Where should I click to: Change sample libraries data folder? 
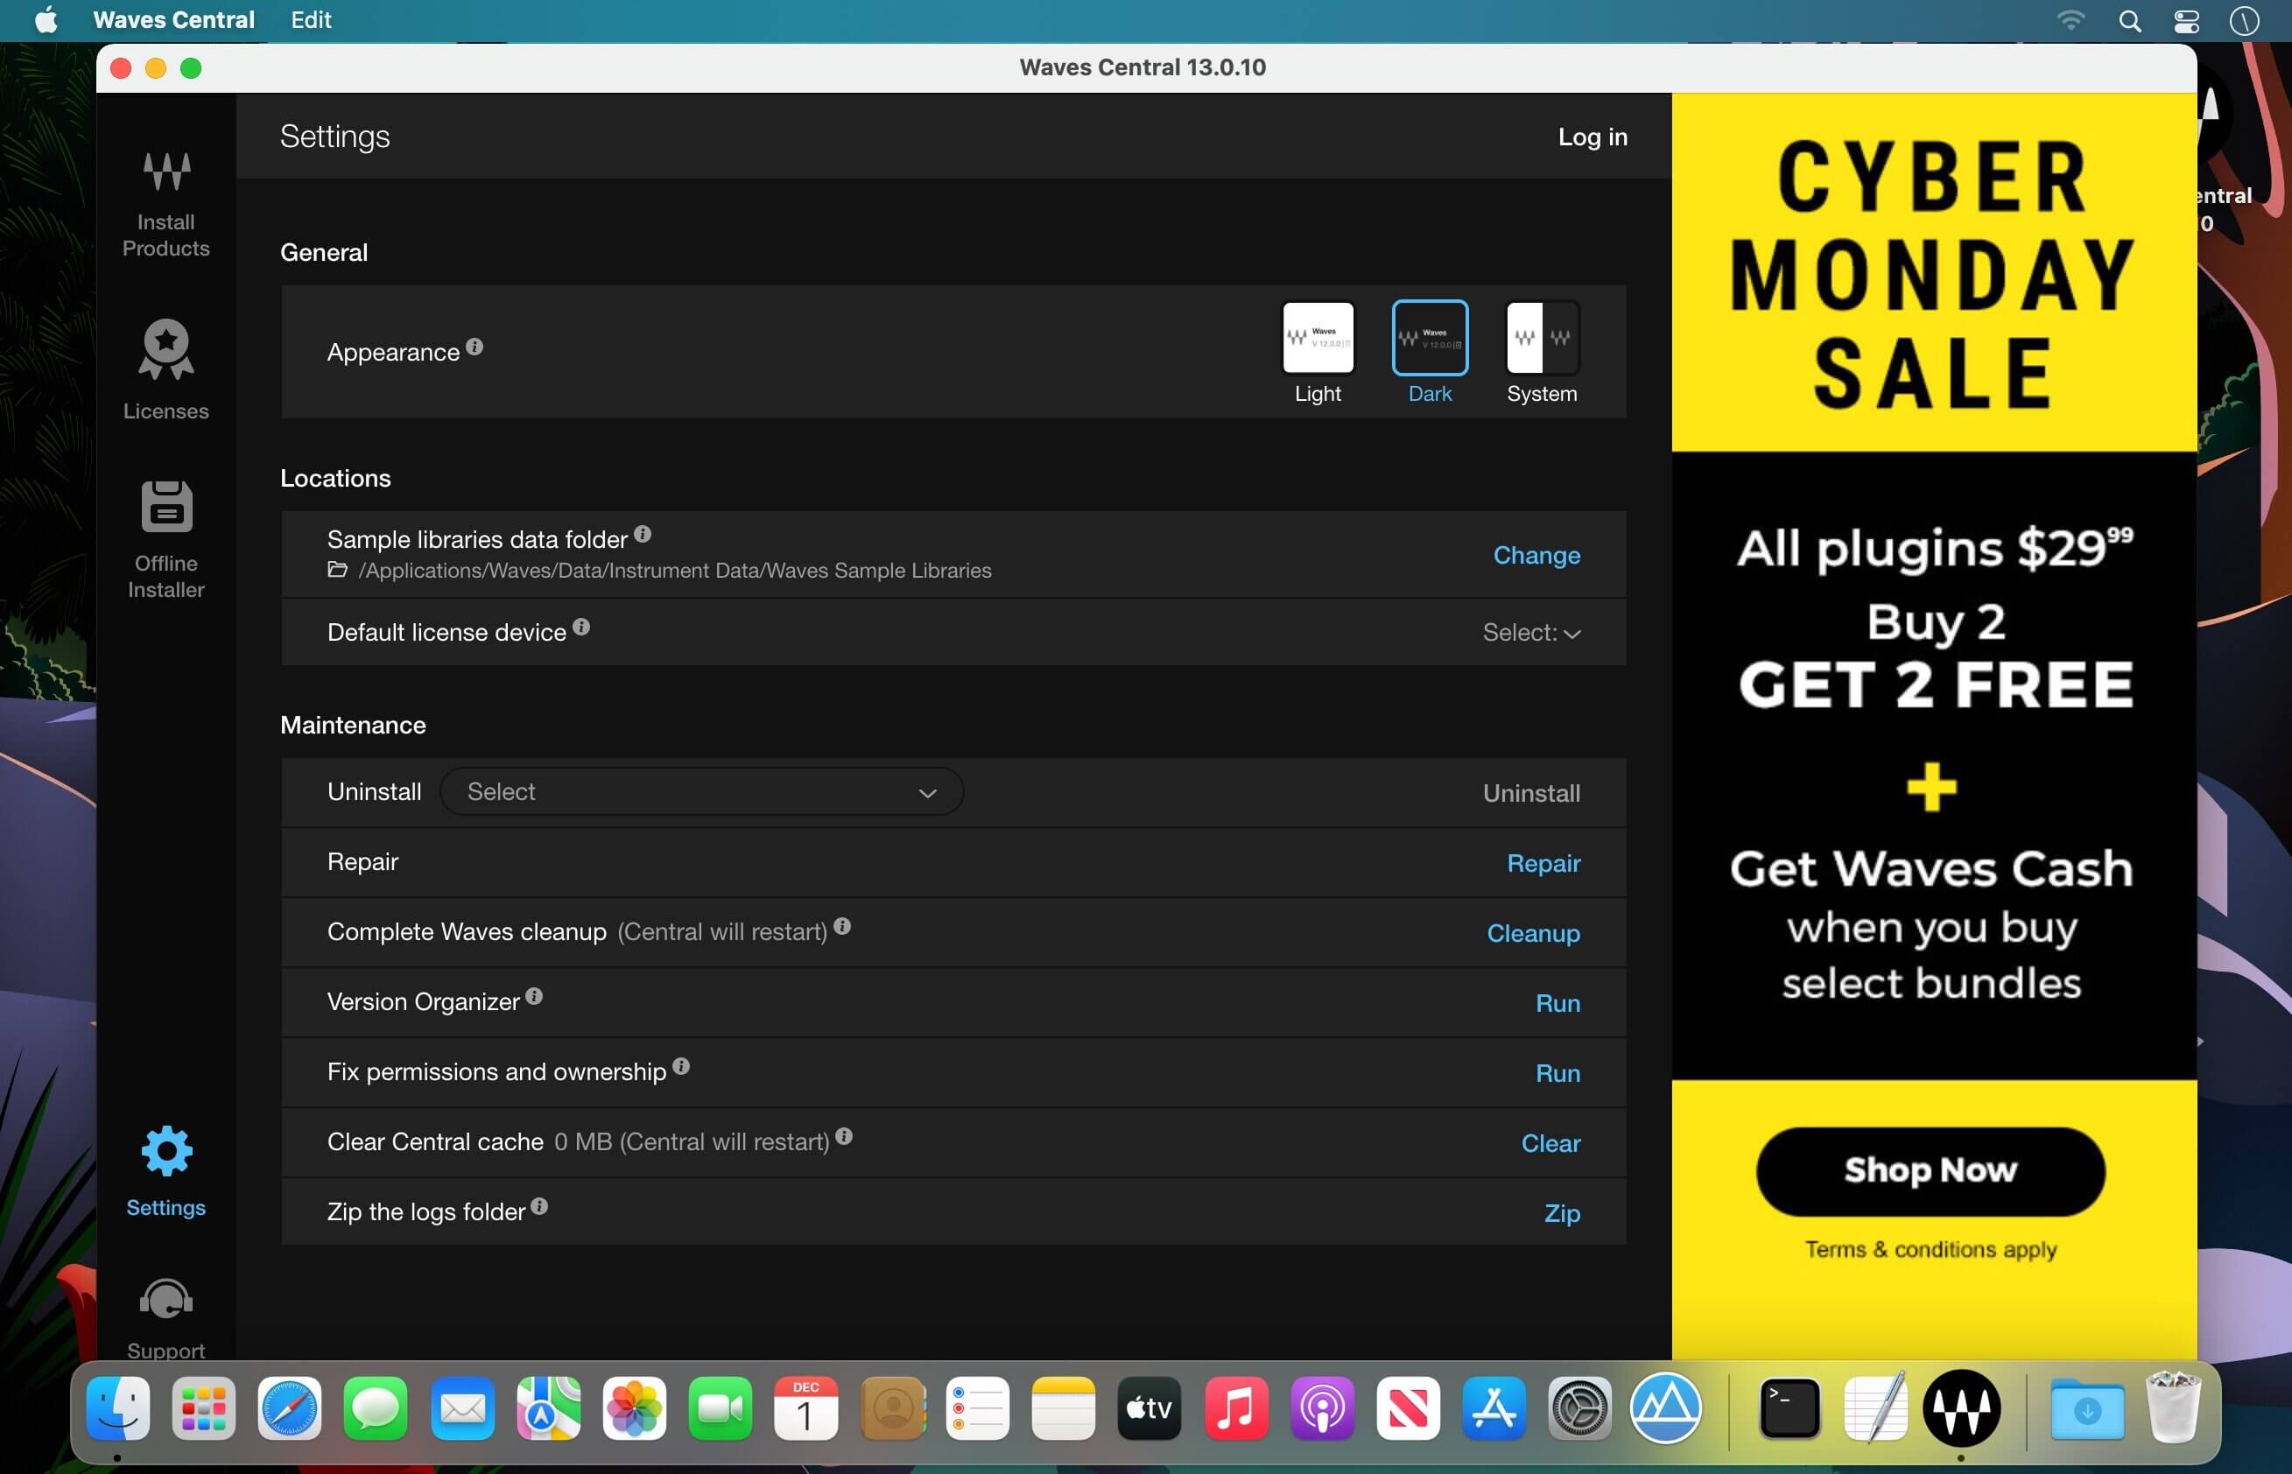click(1536, 555)
